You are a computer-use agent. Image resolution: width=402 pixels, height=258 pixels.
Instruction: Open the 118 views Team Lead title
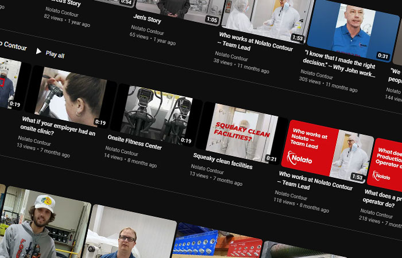(x=315, y=181)
